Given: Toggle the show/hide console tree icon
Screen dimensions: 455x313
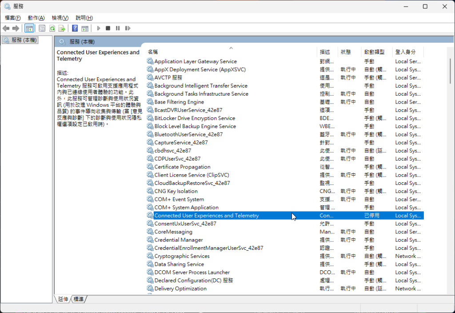Looking at the screenshot, I should (29, 28).
